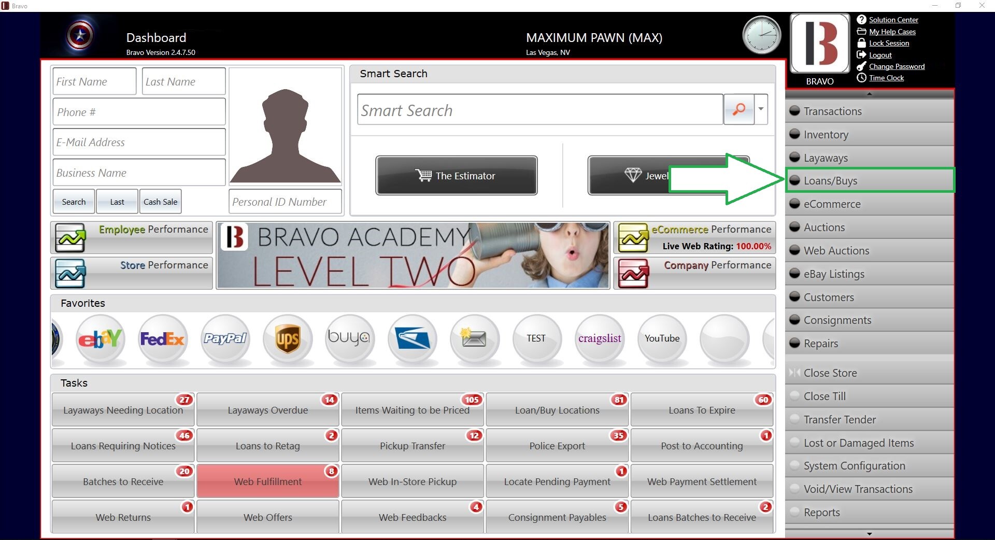The image size is (995, 540).
Task: Expand the Smart Search dropdown arrow
Action: [x=761, y=109]
